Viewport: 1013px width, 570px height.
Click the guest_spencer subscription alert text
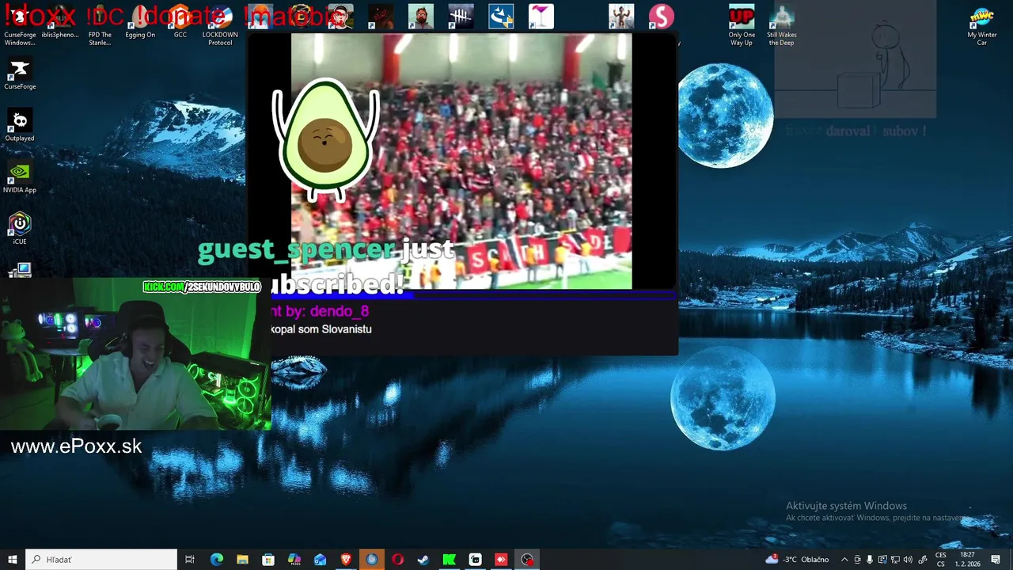[326, 266]
